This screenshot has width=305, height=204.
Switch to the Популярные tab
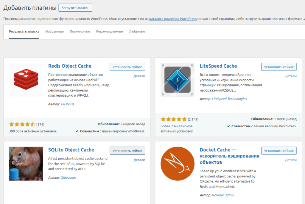[x=80, y=31]
